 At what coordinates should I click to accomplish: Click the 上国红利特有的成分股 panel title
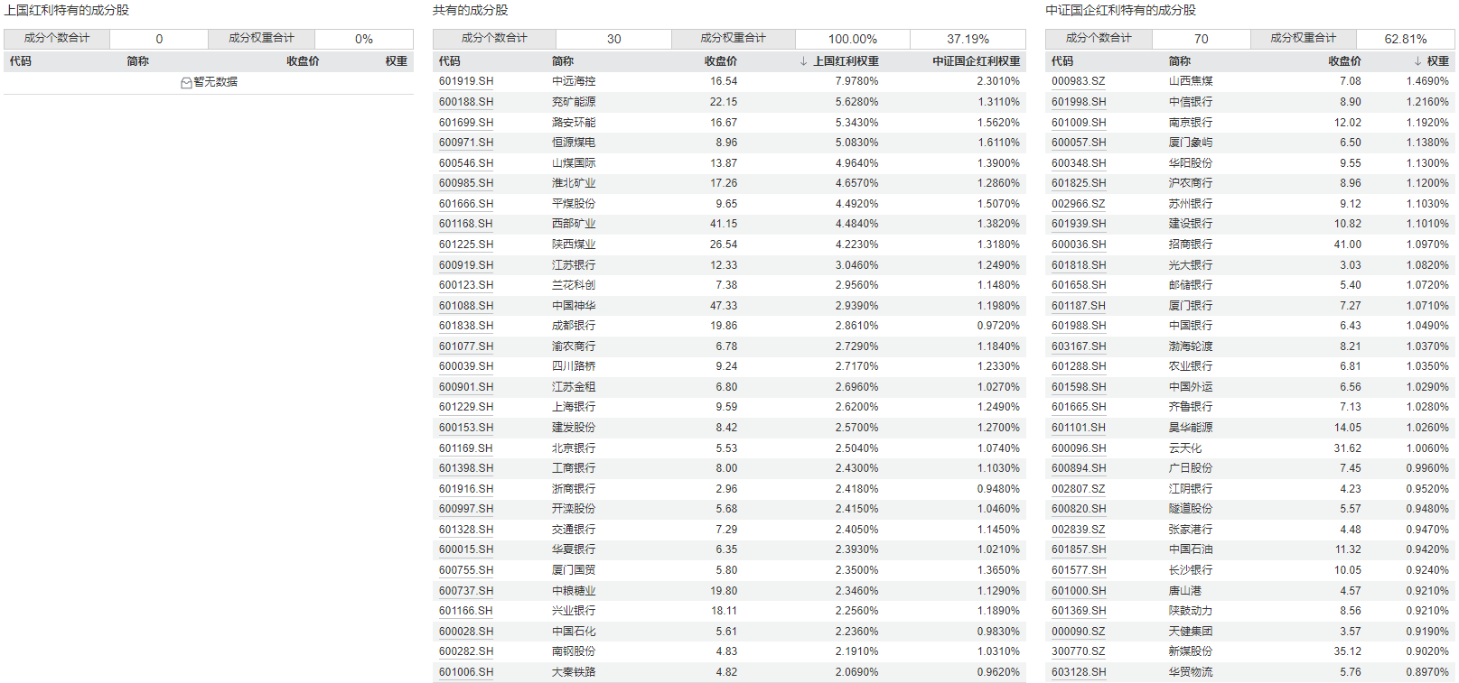coord(66,10)
